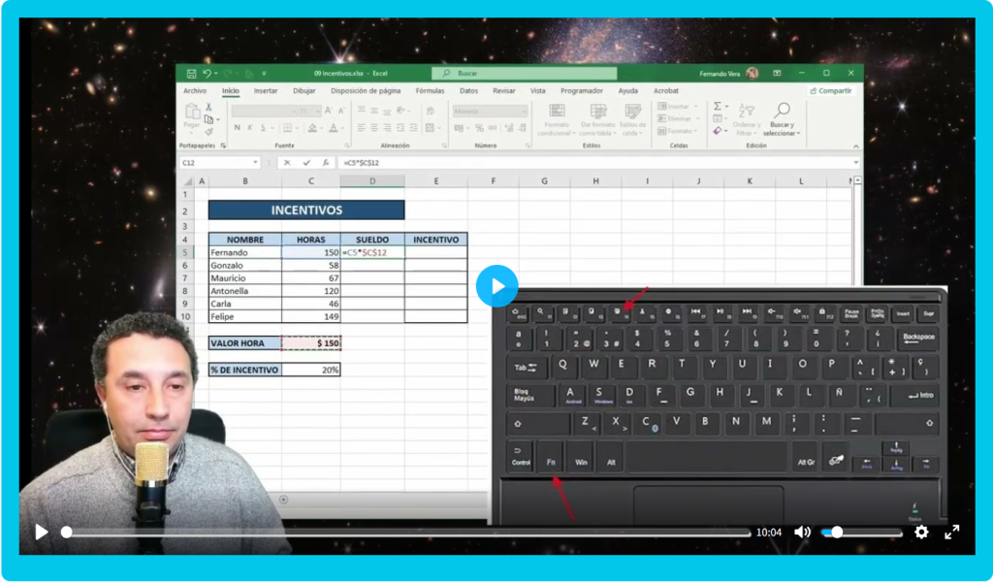993x582 pixels.
Task: Enter fullscreen mode for the video
Action: point(952,532)
